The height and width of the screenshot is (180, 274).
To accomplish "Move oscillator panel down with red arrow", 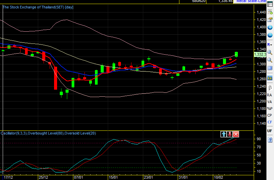I will point(230,134).
